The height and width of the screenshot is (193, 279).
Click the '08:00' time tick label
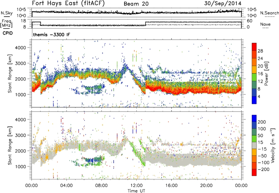coord(101,186)
